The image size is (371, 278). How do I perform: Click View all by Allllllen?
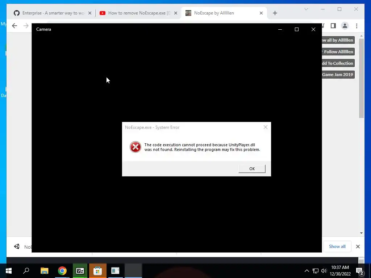coord(338,40)
